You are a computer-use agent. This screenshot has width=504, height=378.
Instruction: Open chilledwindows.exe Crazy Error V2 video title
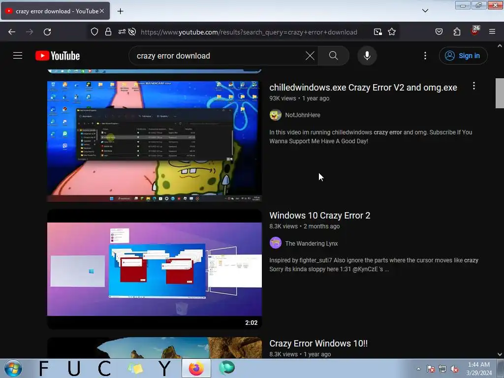(x=363, y=88)
